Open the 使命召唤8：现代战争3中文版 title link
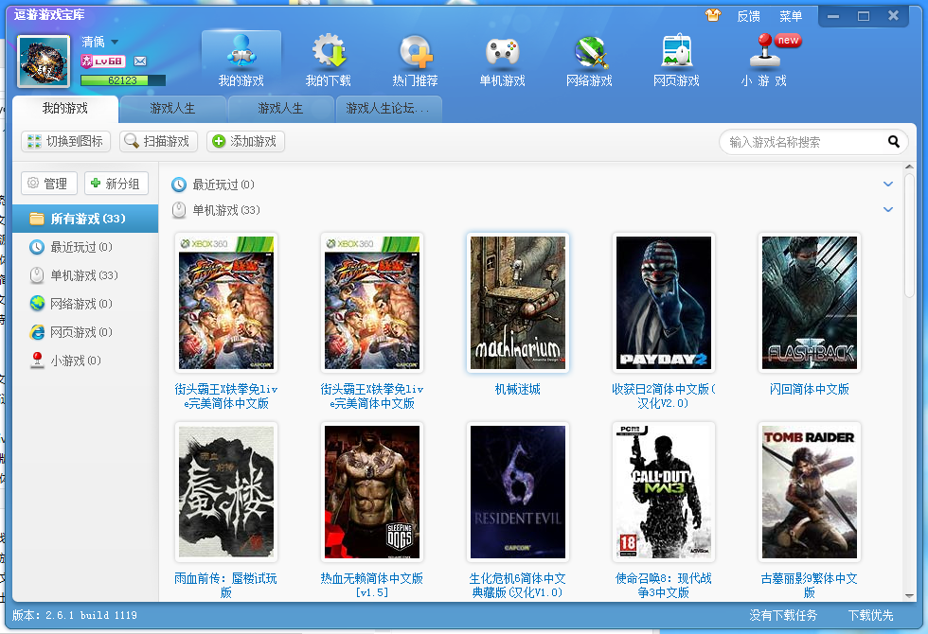 [x=664, y=586]
